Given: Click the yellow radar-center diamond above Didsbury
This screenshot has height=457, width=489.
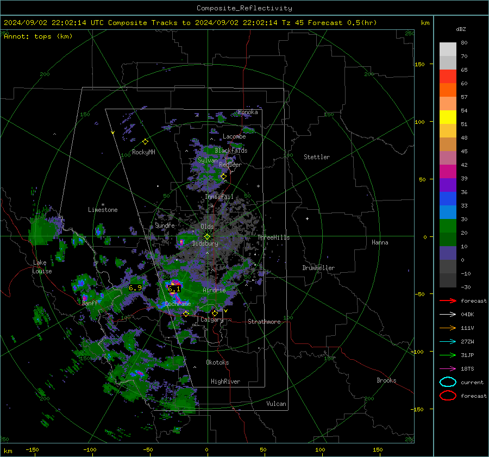Looking at the screenshot, I should coord(207,237).
